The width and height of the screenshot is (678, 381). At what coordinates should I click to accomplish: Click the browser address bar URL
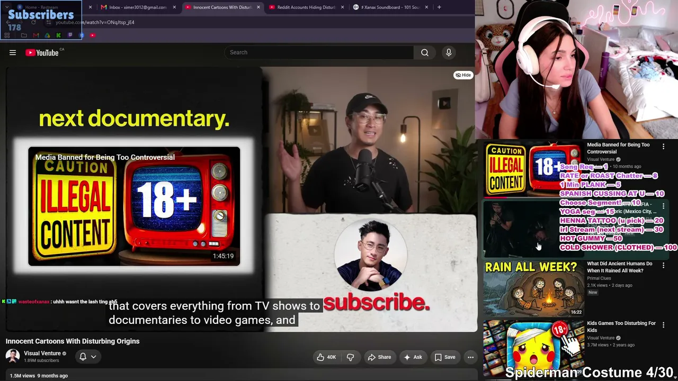95,22
